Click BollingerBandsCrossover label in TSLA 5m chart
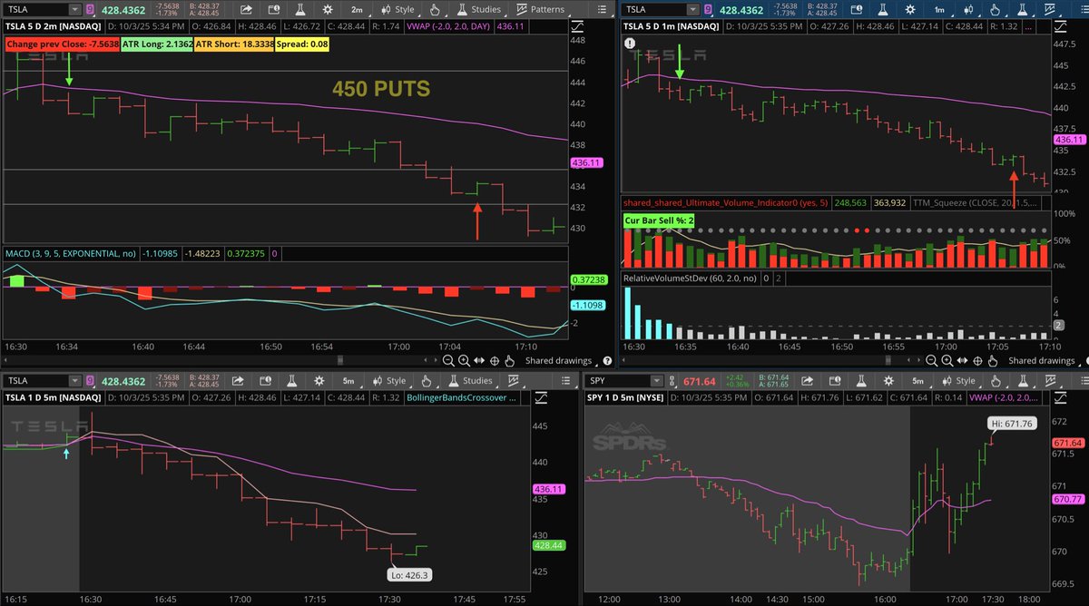The height and width of the screenshot is (606, 1089). (x=463, y=397)
